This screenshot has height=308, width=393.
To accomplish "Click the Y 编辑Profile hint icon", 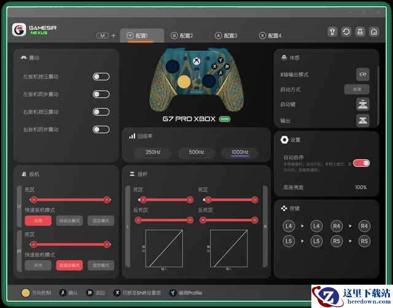I will tap(173, 293).
